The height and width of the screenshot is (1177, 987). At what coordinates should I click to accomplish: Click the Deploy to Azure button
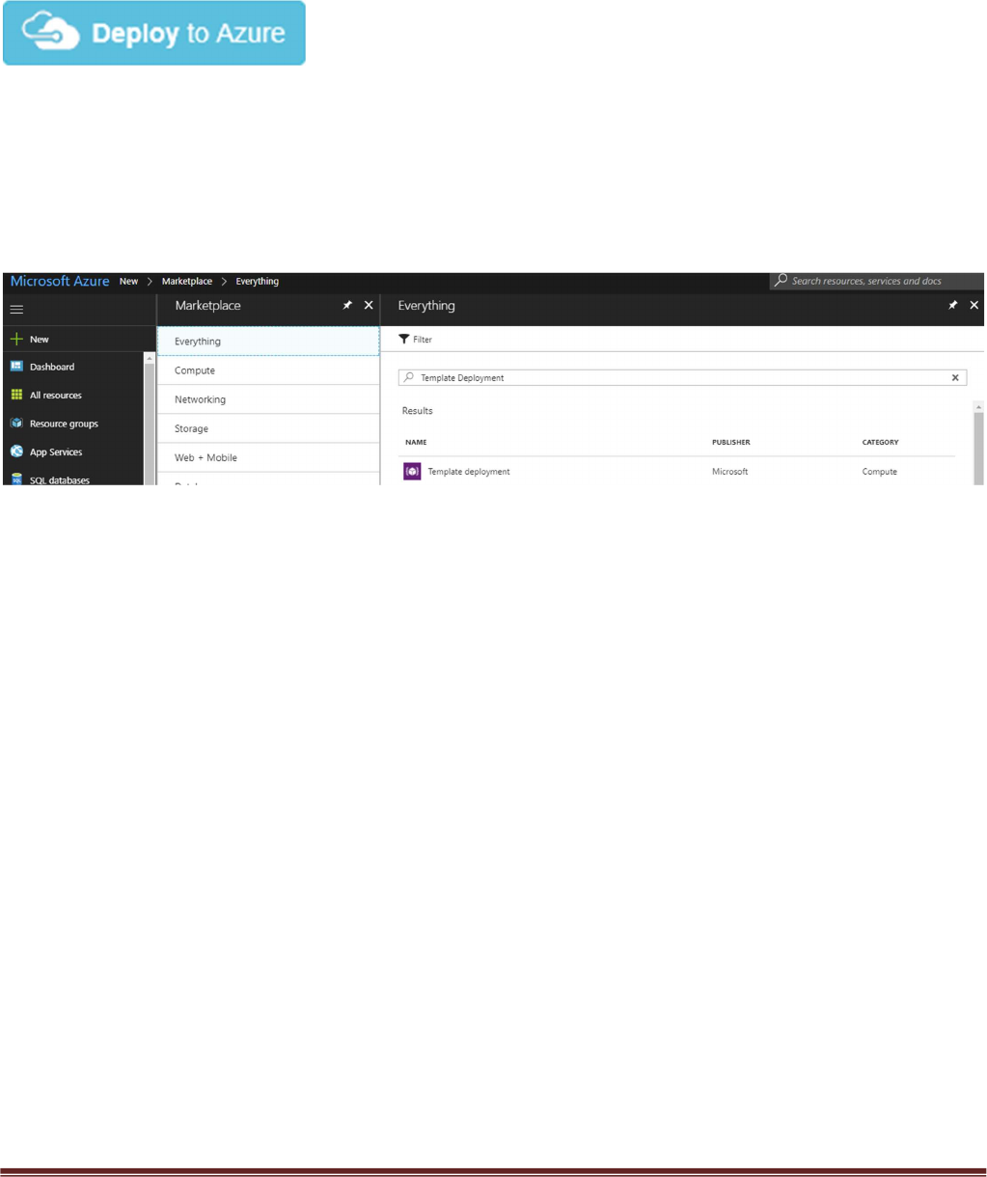pyautogui.click(x=154, y=34)
